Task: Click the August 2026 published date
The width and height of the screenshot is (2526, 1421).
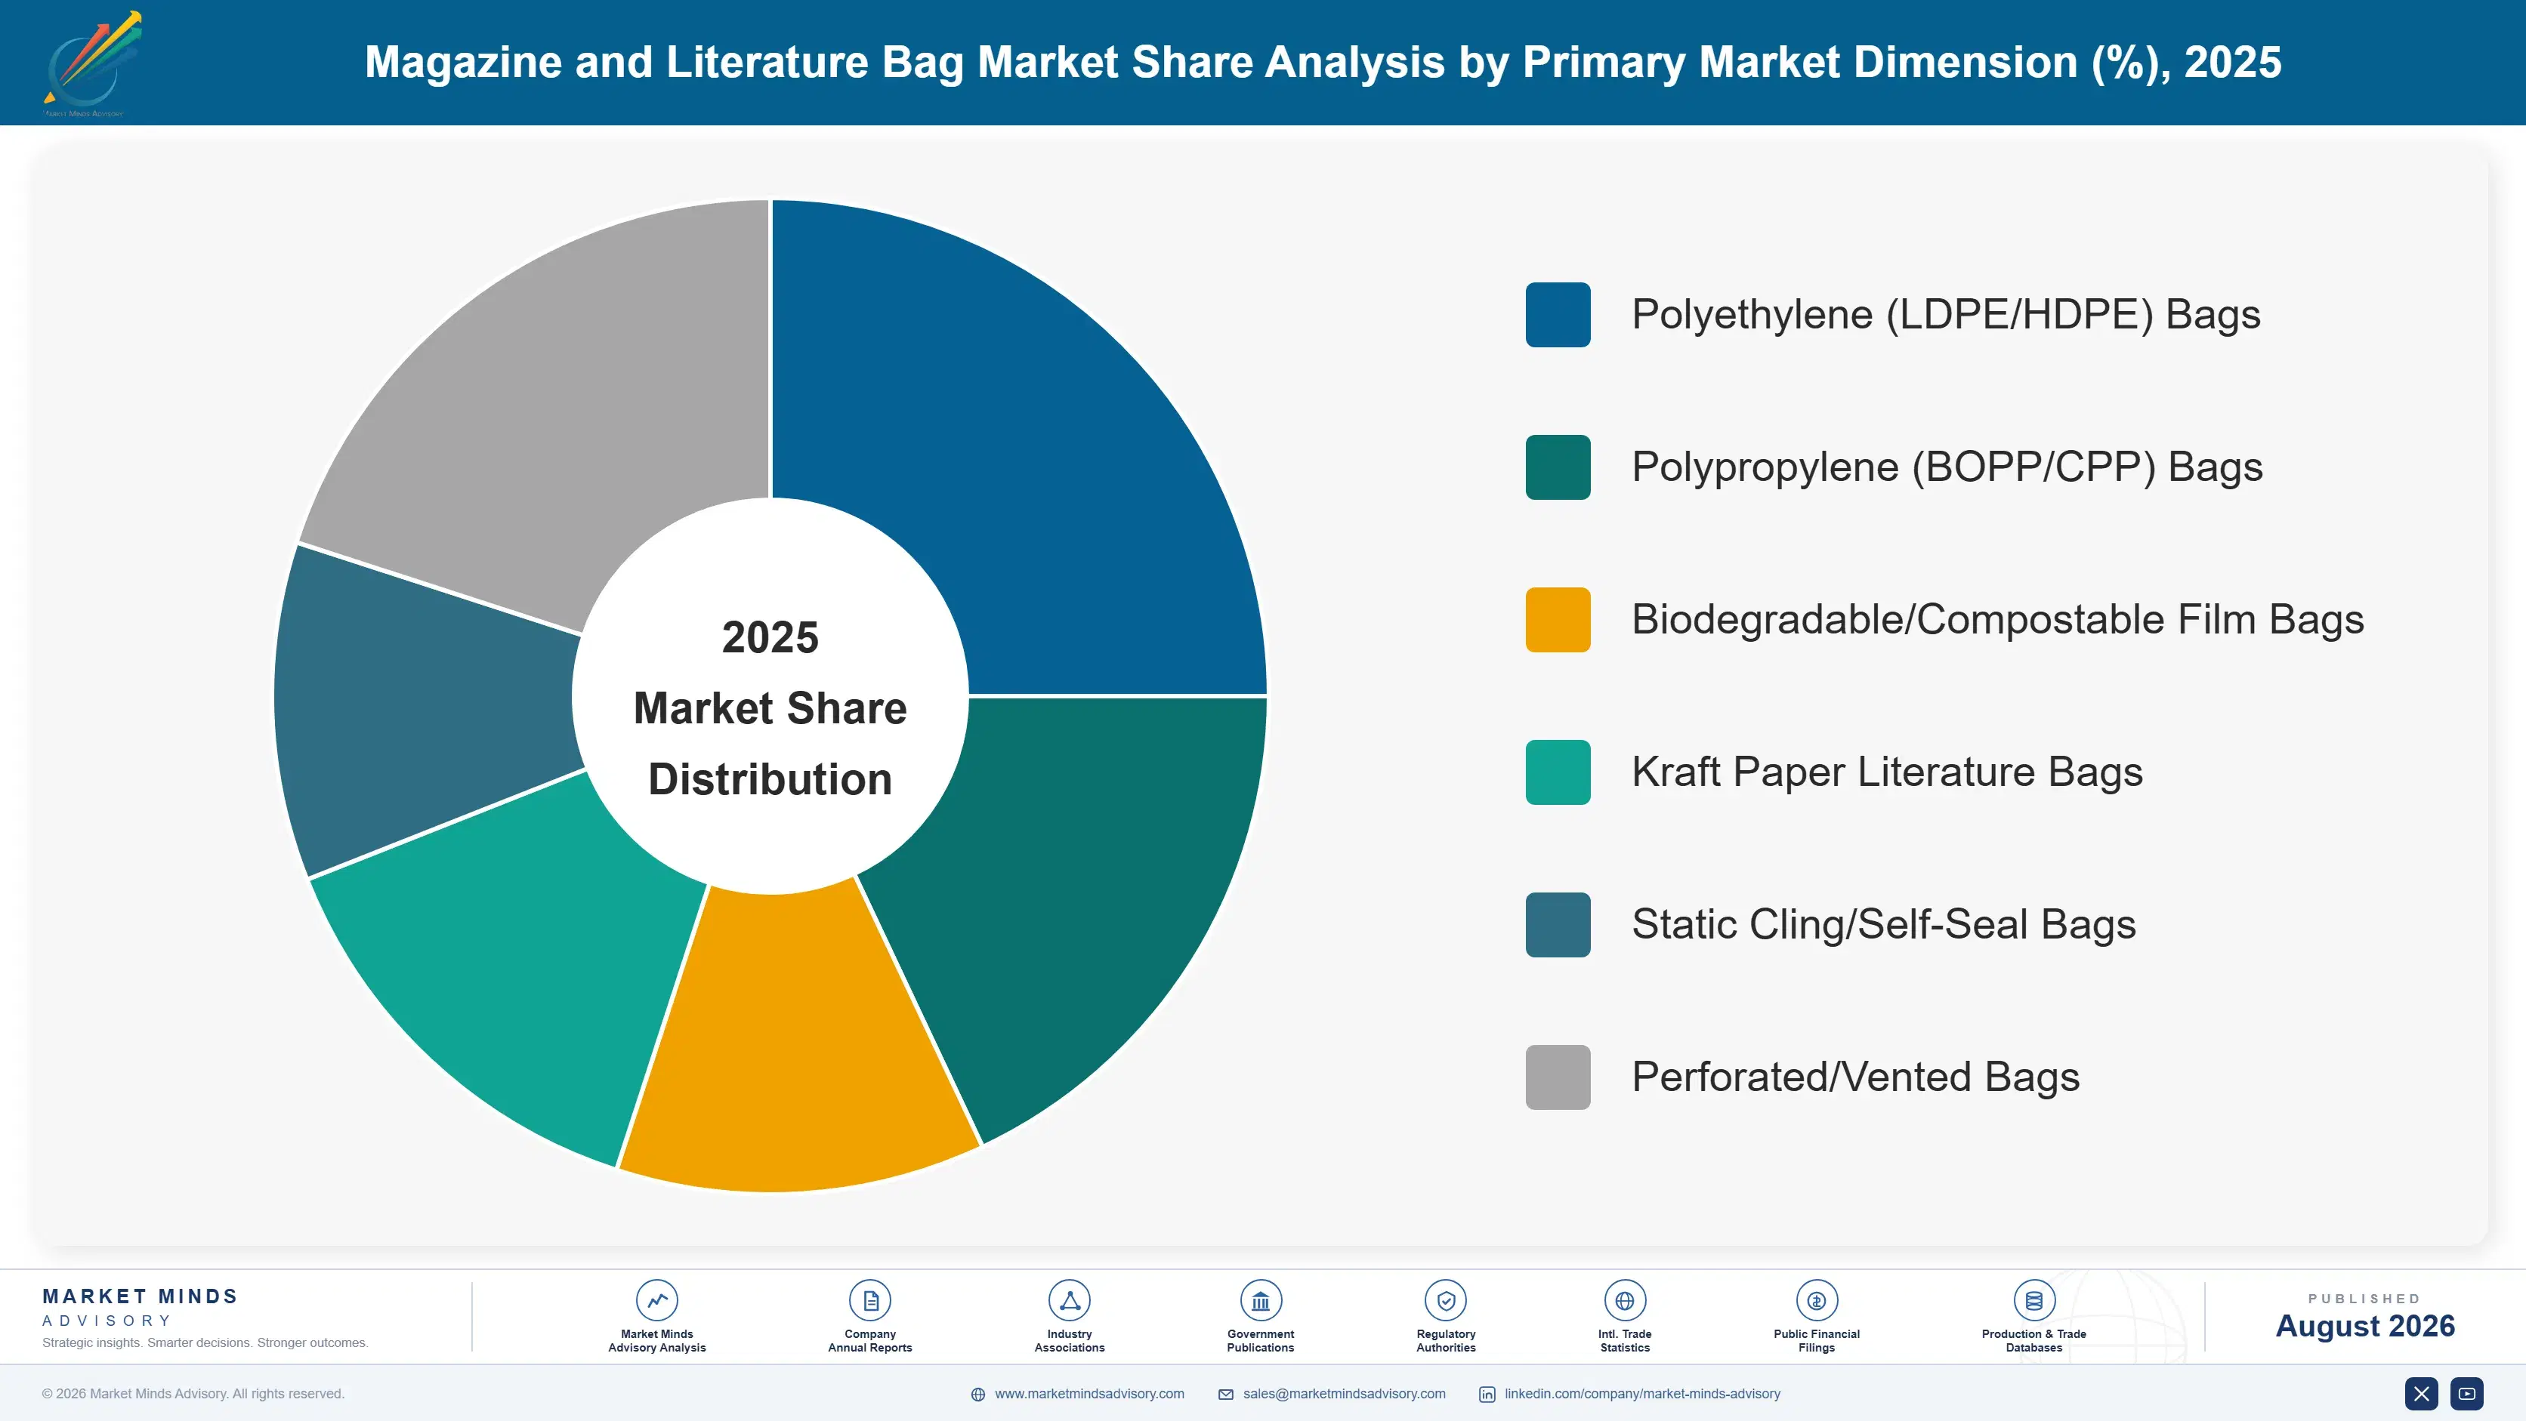Action: 2364,1326
